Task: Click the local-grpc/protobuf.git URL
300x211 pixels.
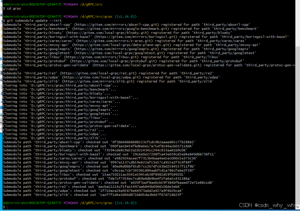Action: coord(113,61)
